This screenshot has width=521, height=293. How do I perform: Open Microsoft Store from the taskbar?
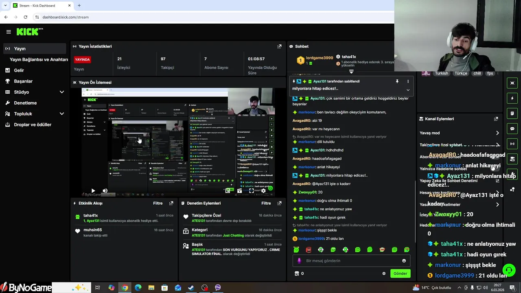coord(164,288)
